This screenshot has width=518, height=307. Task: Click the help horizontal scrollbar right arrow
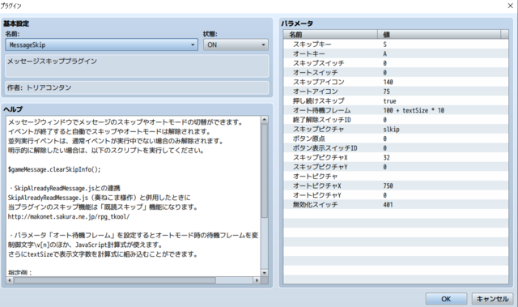pyautogui.click(x=257, y=280)
